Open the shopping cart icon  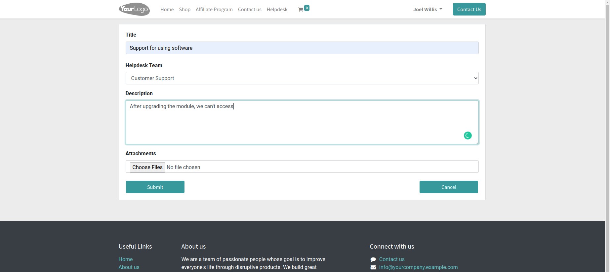301,10
